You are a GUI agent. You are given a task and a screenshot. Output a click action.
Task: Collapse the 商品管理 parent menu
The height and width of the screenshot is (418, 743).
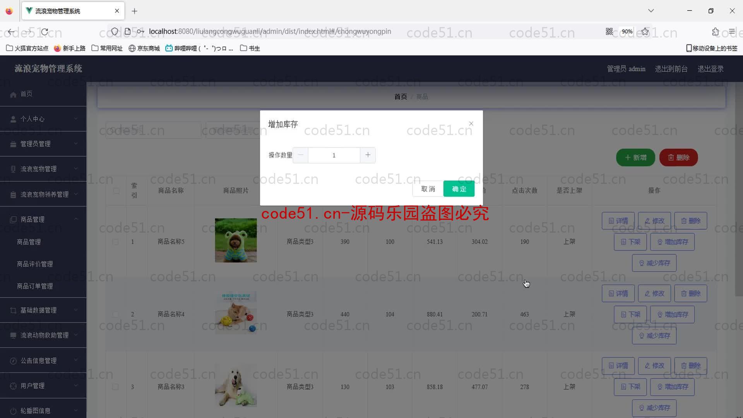43,219
